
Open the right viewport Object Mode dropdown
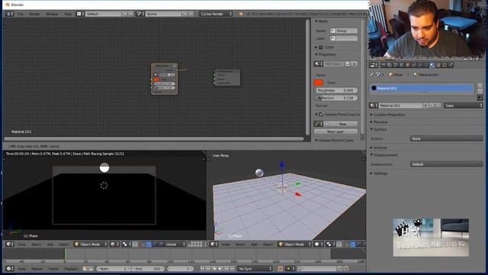[x=295, y=244]
